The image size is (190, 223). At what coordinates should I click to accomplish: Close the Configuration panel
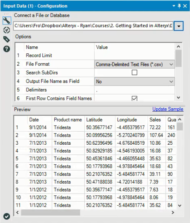tap(185, 6)
